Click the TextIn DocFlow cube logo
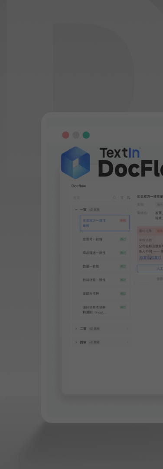Screen dimensions: 163x469 [75, 163]
